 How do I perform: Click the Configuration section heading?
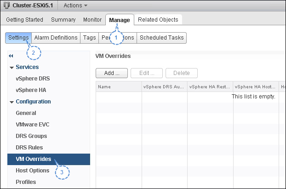33,102
